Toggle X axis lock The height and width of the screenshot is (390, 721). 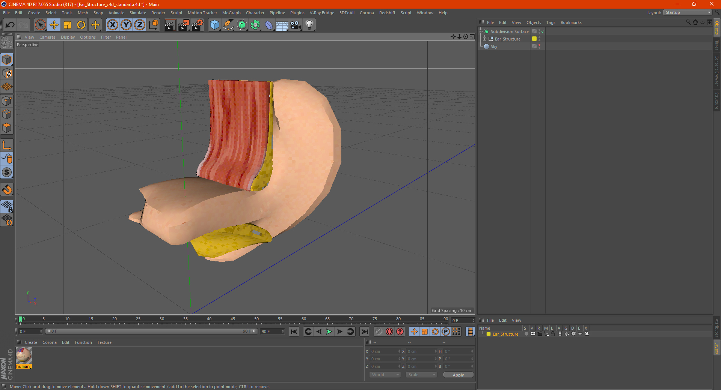click(x=112, y=25)
